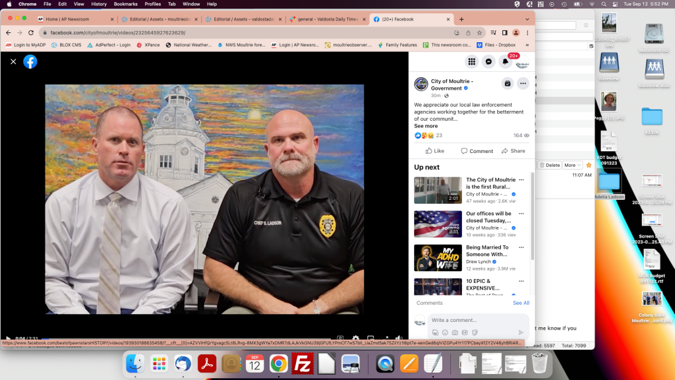Open FileZilla from the Dock
Image resolution: width=675 pixels, height=380 pixels.
(x=303, y=364)
